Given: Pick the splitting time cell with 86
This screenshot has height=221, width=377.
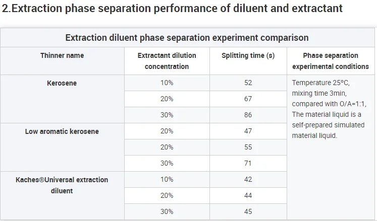Looking at the screenshot, I should 248,115.
